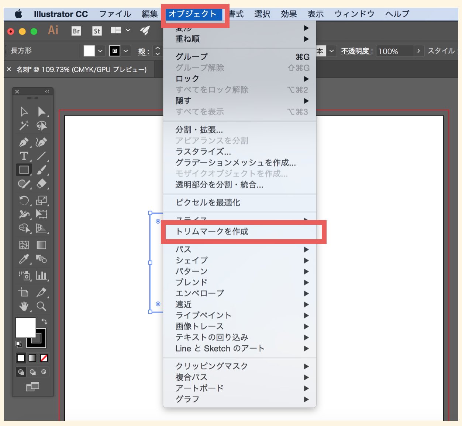Enable Draw Inside mode
Image resolution: width=462 pixels, height=426 pixels.
tap(44, 372)
